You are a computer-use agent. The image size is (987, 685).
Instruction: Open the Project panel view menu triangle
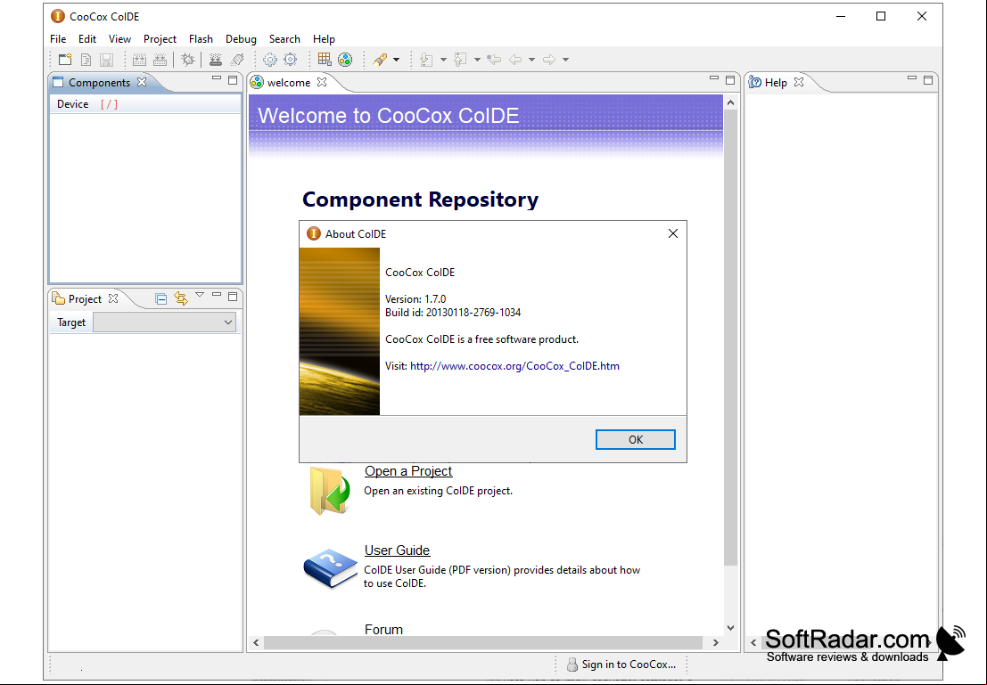coord(200,295)
